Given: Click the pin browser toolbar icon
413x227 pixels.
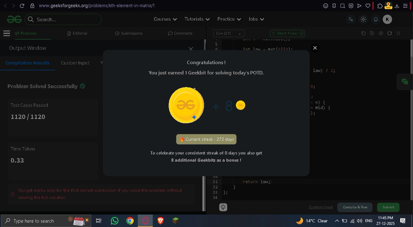Looking at the screenshot, I should click(334, 6).
